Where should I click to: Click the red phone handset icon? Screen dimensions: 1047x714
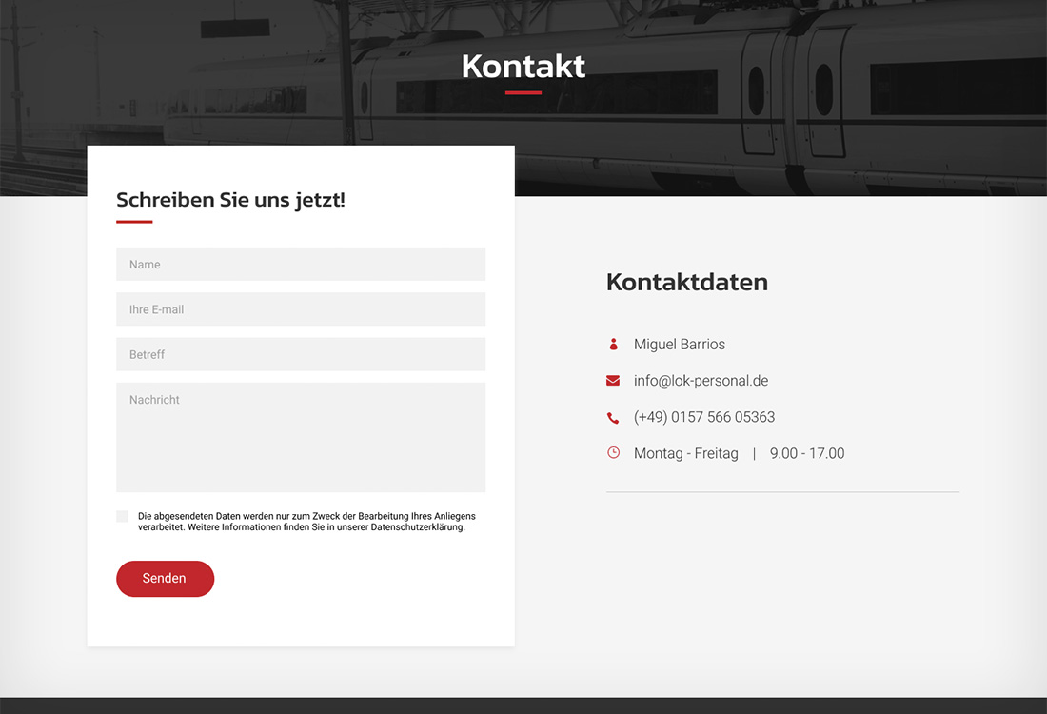click(613, 418)
